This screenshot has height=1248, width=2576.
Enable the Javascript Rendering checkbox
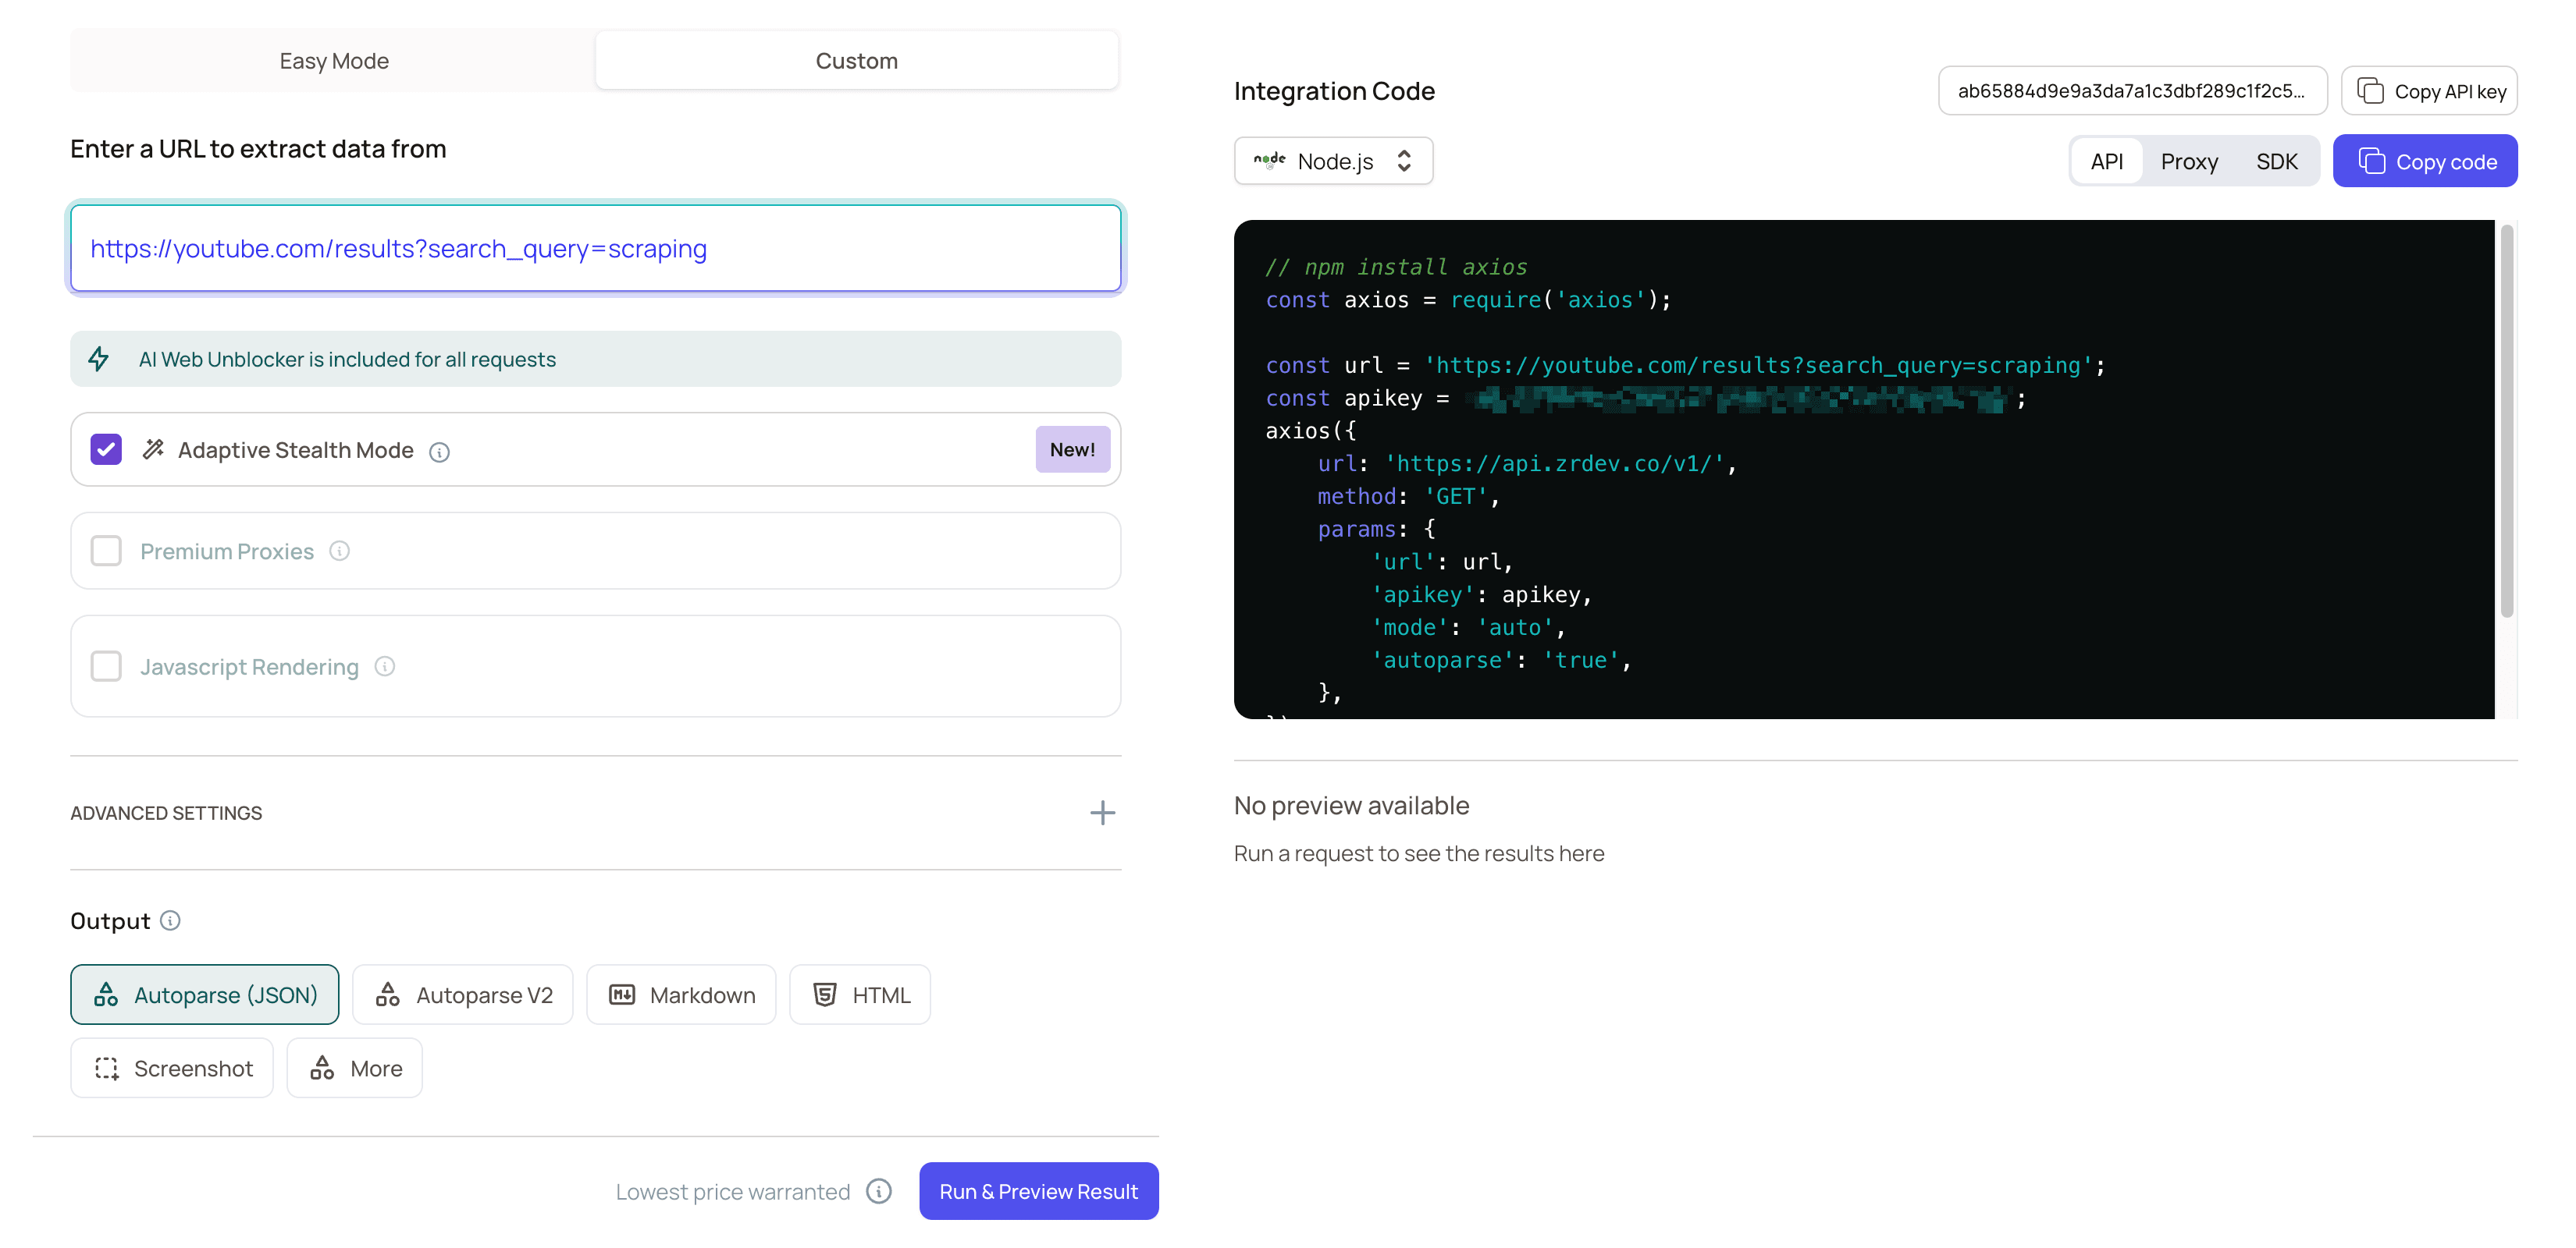coord(106,665)
